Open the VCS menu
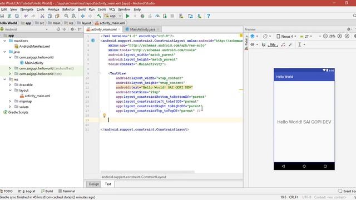 pos(112,9)
